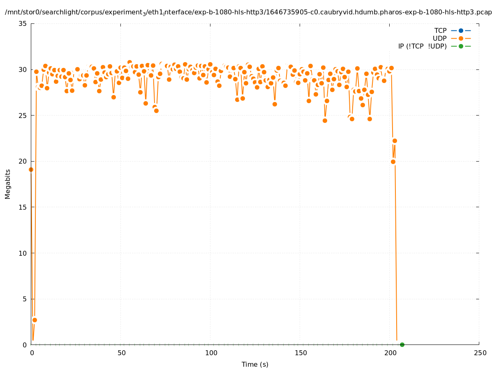Click the 35 tick label on y-axis
The height and width of the screenshot is (370, 492).
pyautogui.click(x=23, y=24)
